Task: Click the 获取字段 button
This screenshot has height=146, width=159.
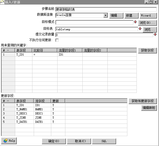Action: point(147,50)
